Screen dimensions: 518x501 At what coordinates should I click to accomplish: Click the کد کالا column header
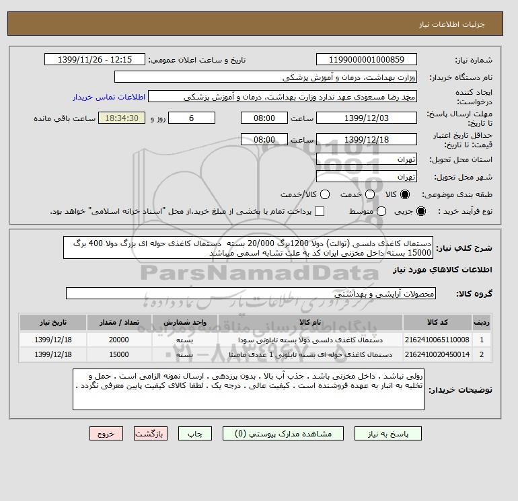coord(437,322)
